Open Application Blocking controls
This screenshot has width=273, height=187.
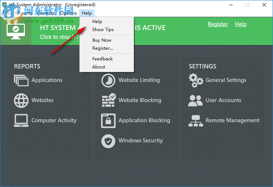click(x=144, y=120)
